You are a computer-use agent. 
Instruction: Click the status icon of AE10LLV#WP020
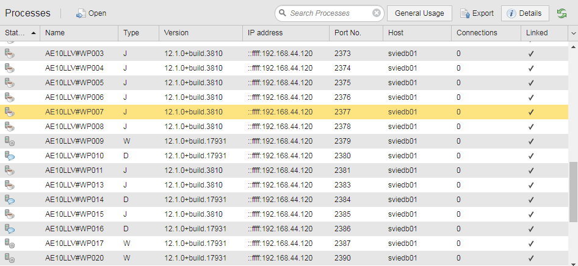(x=10, y=258)
